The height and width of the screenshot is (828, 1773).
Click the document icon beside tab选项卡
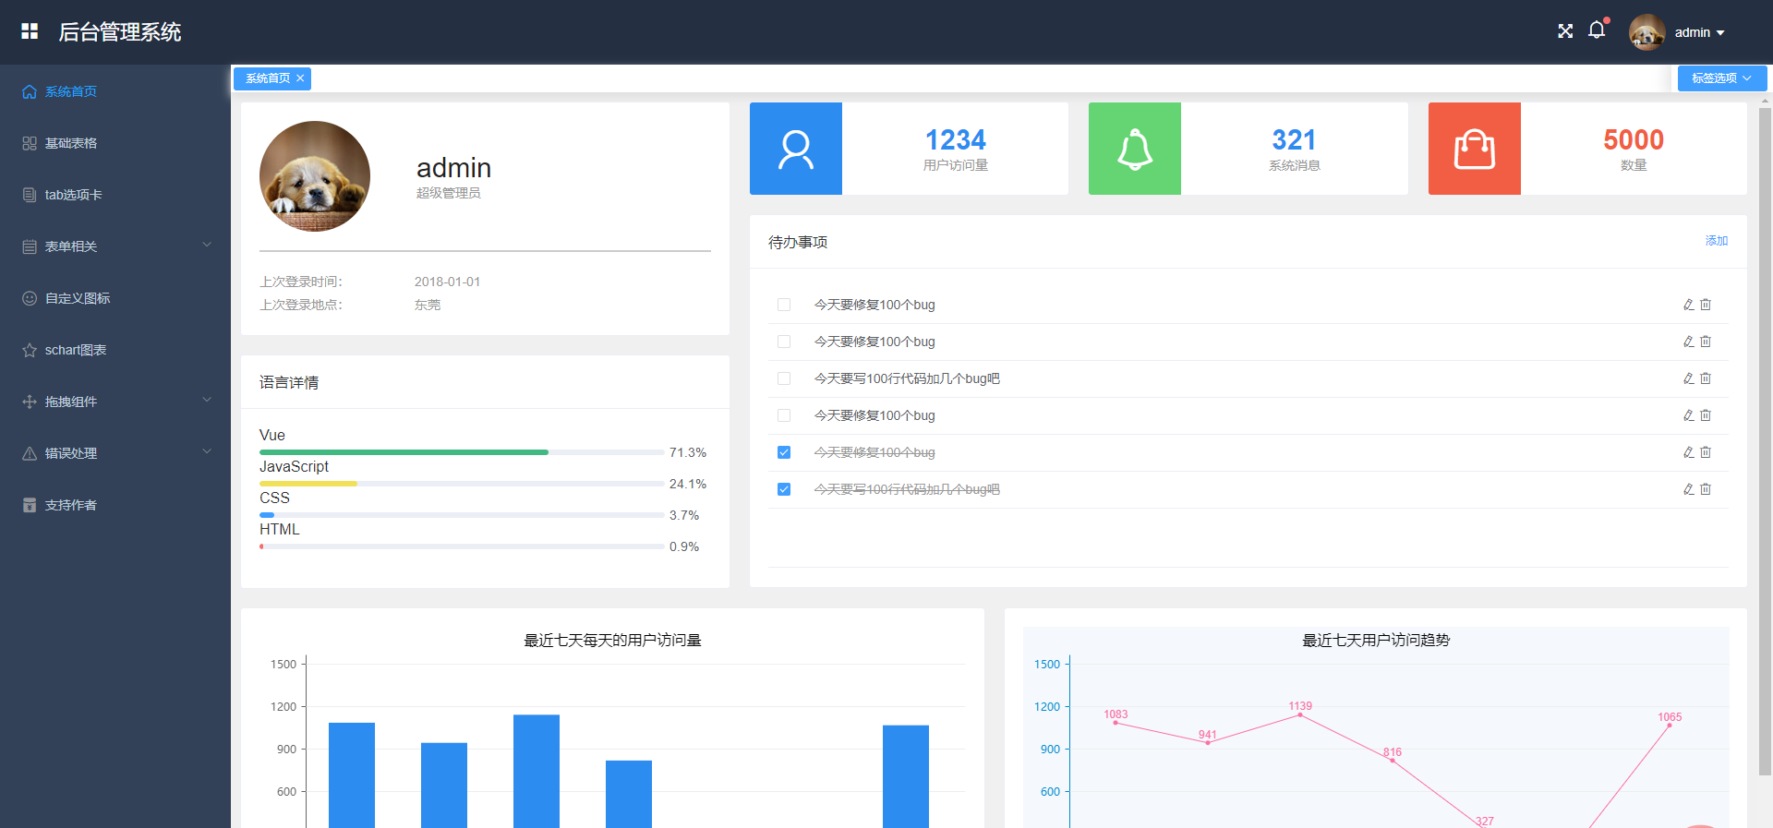coord(30,195)
